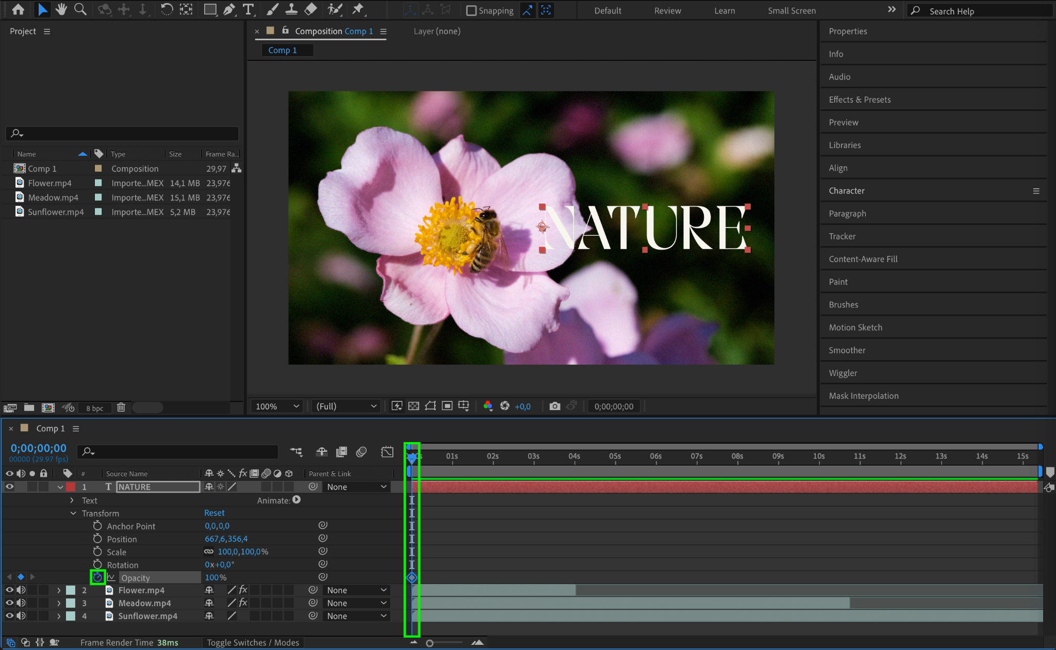
Task: Click the timeline zoom slider handle
Action: 430,643
